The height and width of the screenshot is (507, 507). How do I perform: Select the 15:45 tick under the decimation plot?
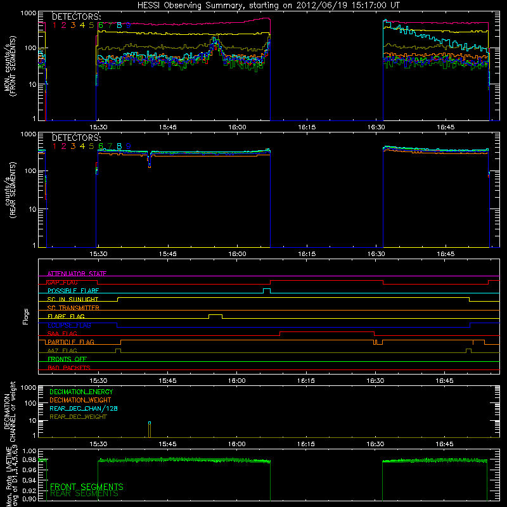(x=167, y=444)
